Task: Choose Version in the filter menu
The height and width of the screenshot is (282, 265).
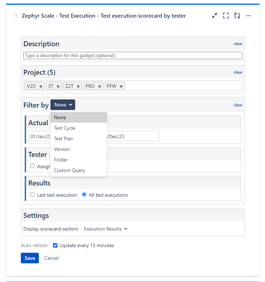Action: click(79, 149)
